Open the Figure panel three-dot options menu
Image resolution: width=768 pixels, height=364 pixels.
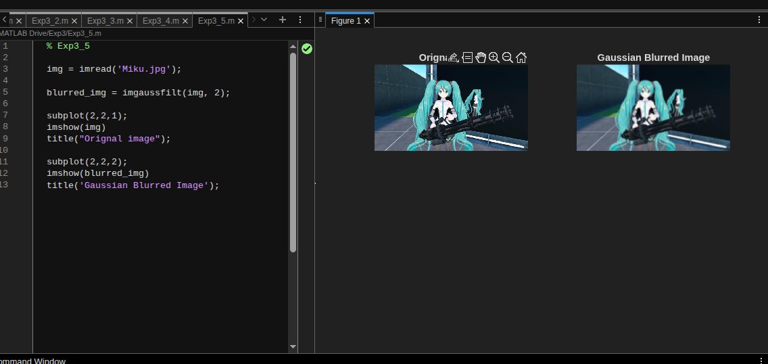tap(760, 20)
